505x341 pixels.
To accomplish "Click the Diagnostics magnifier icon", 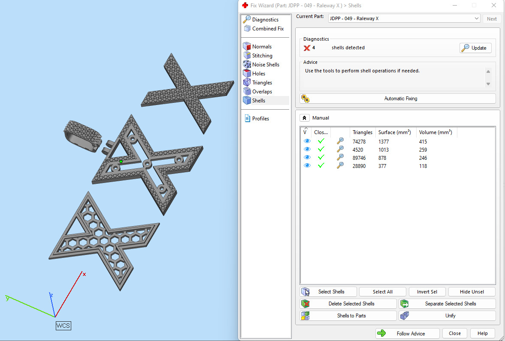I will coord(247,20).
